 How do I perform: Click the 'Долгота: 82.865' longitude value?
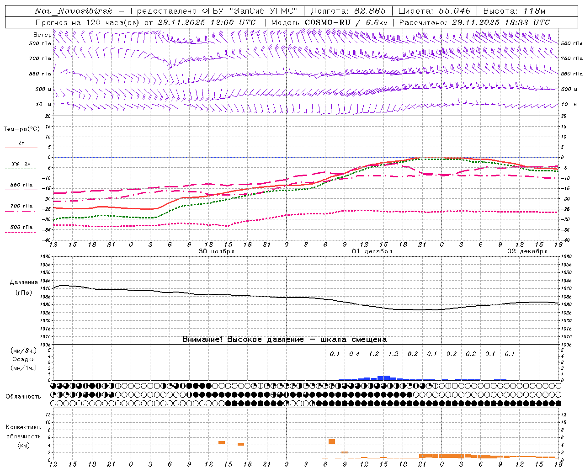[348, 11]
